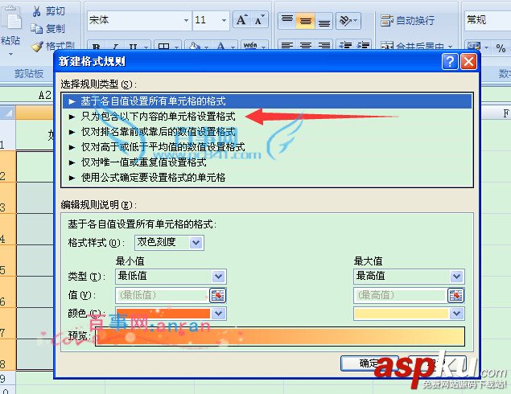Select column F header
Screen dimensions: 511x394
click(x=496, y=113)
